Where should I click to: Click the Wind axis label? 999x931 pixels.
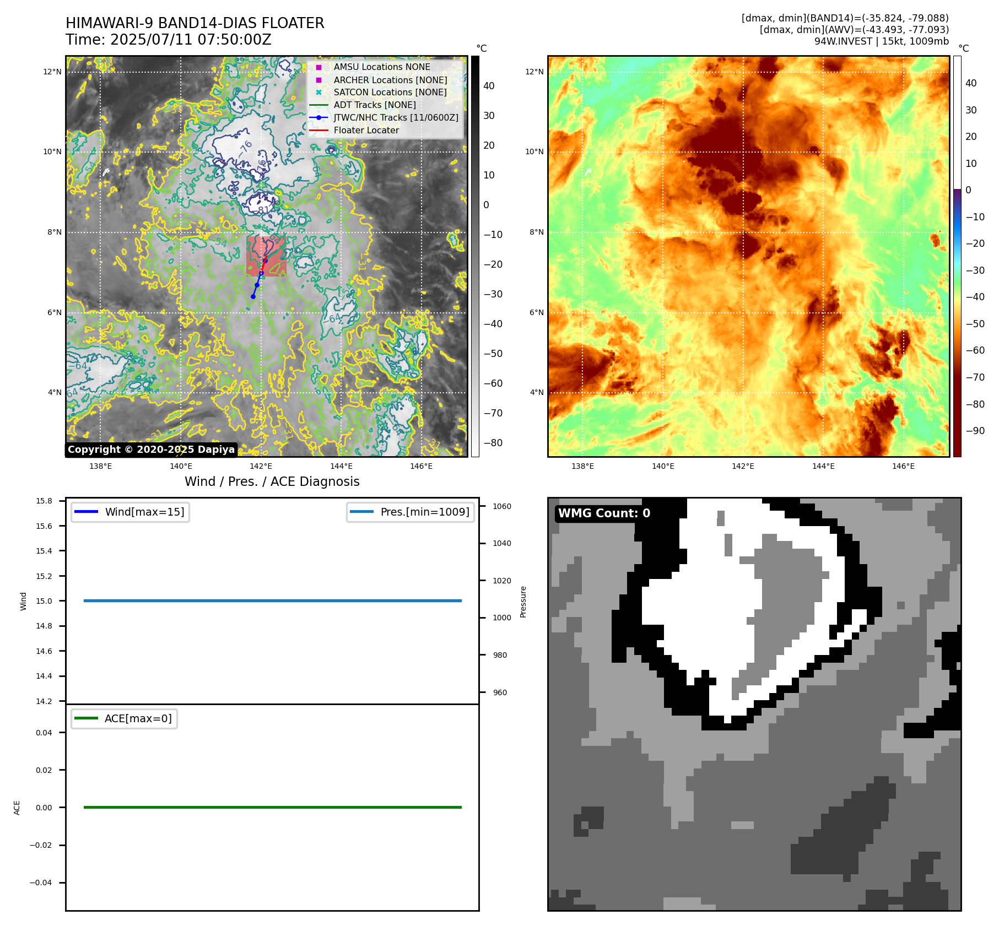tap(23, 601)
